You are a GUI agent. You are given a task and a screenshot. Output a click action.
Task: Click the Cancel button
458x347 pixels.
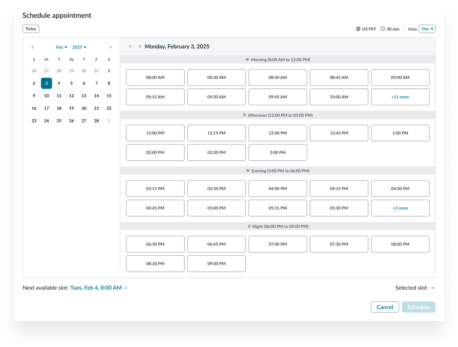pos(385,307)
